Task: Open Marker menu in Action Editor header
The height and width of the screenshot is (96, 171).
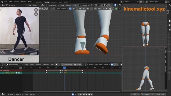Action: click(39, 65)
